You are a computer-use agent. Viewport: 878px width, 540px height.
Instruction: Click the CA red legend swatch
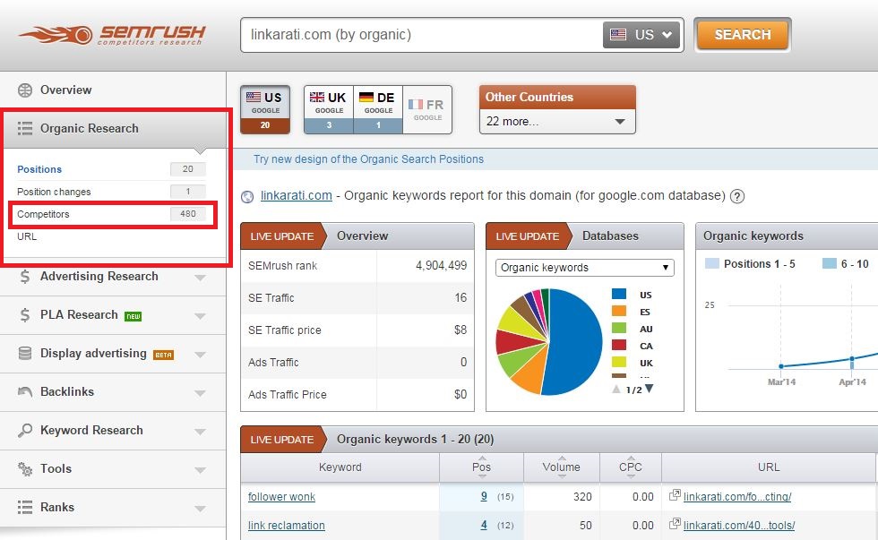tap(619, 346)
